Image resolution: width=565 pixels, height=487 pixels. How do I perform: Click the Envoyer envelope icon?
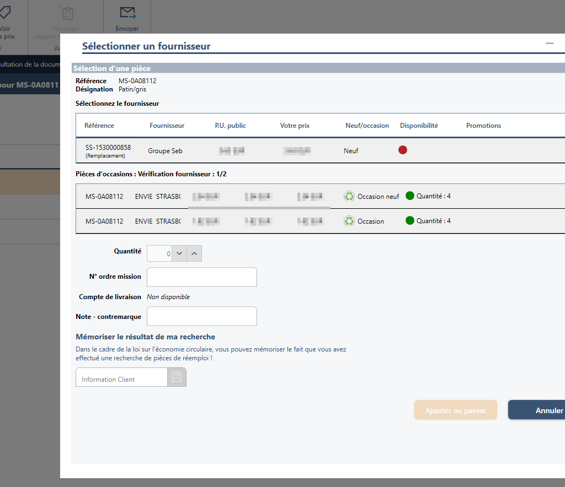point(127,13)
